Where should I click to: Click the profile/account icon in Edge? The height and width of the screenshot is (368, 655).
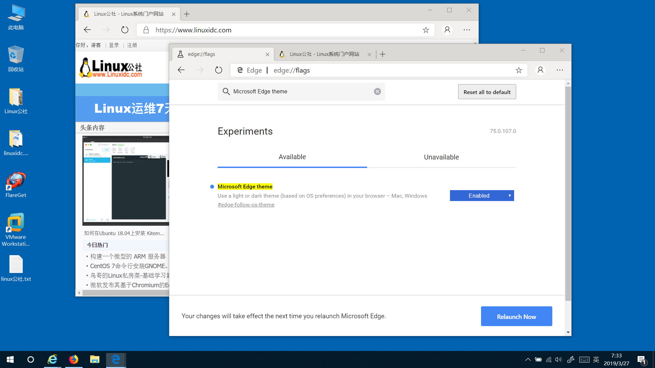(540, 70)
